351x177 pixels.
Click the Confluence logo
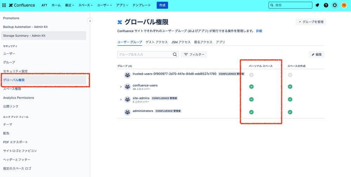click(x=22, y=5)
